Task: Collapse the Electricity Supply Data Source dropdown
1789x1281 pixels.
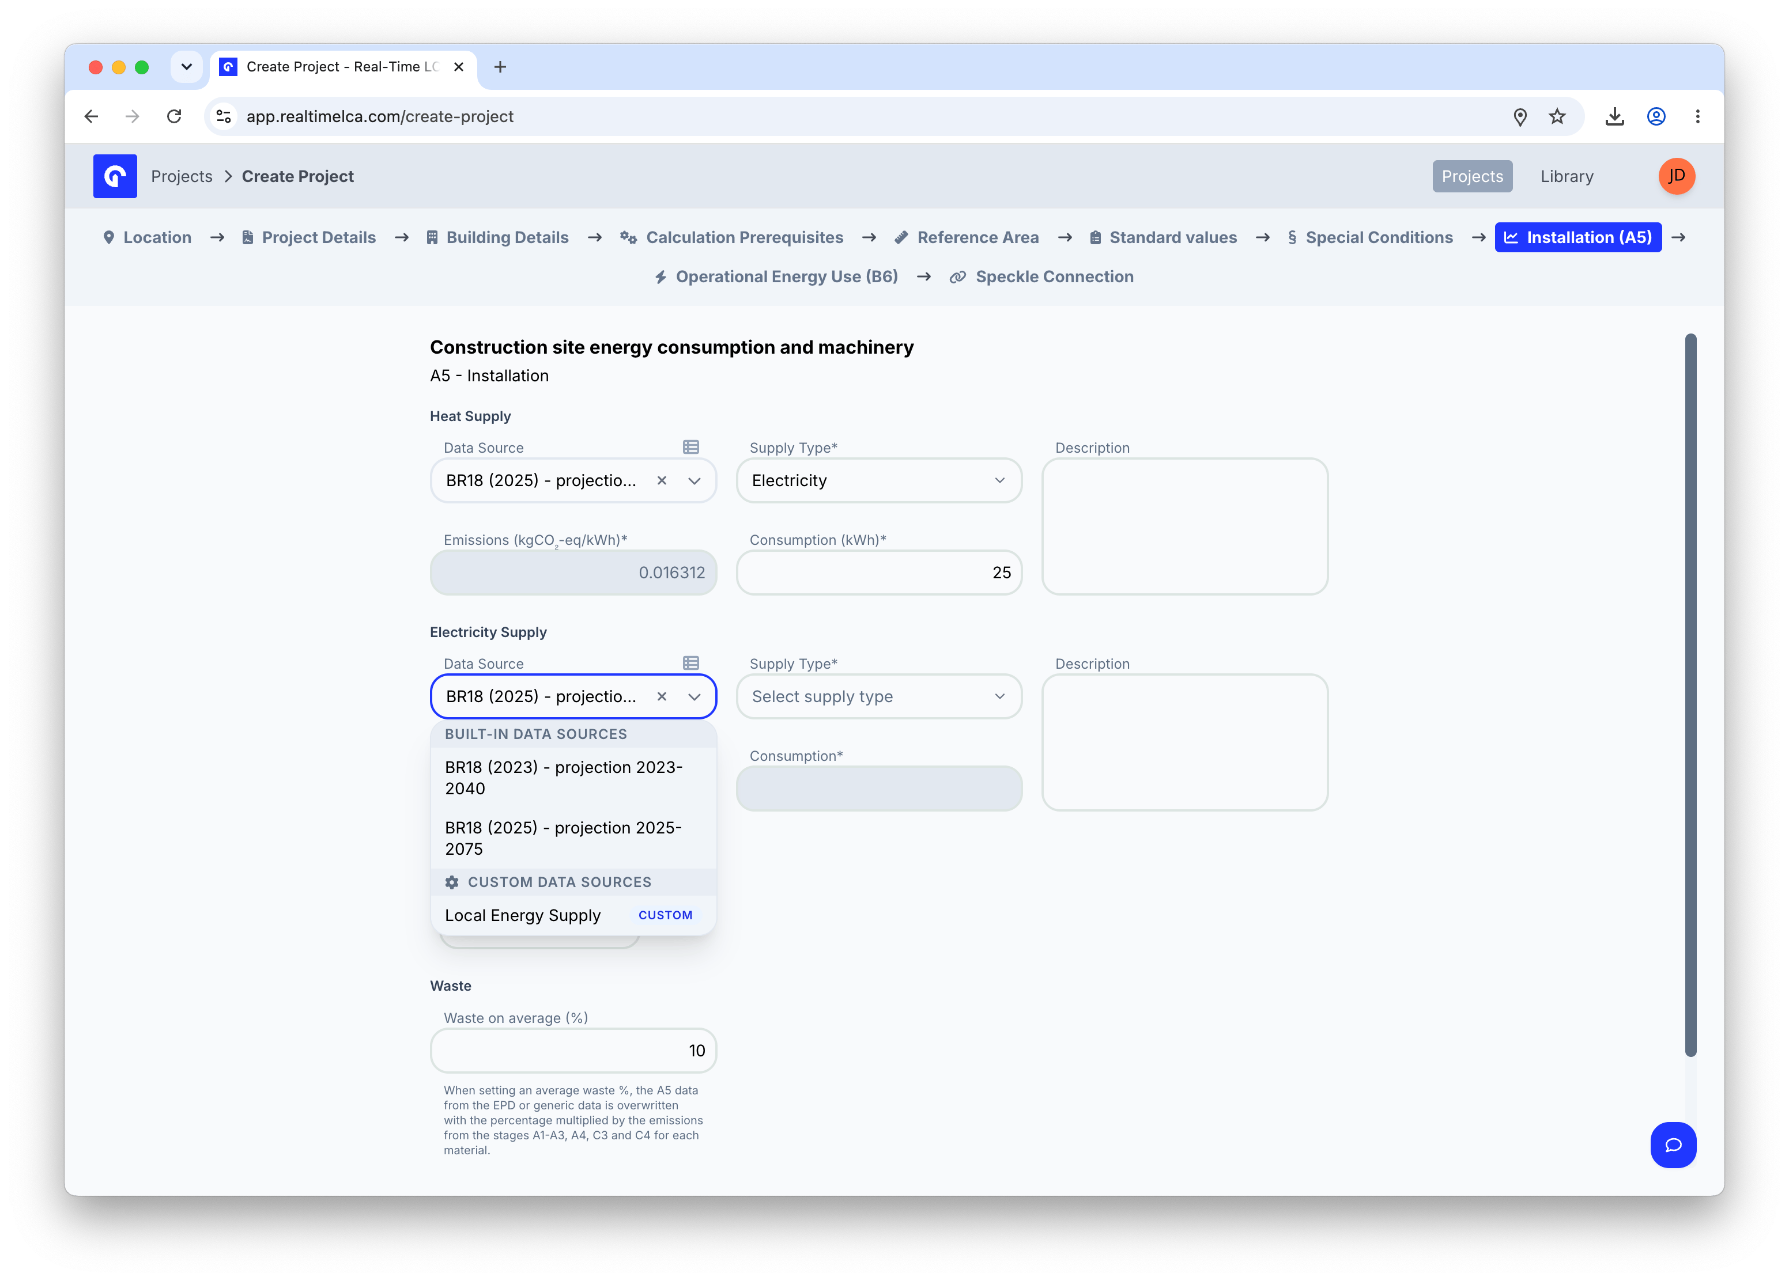Action: pos(694,696)
